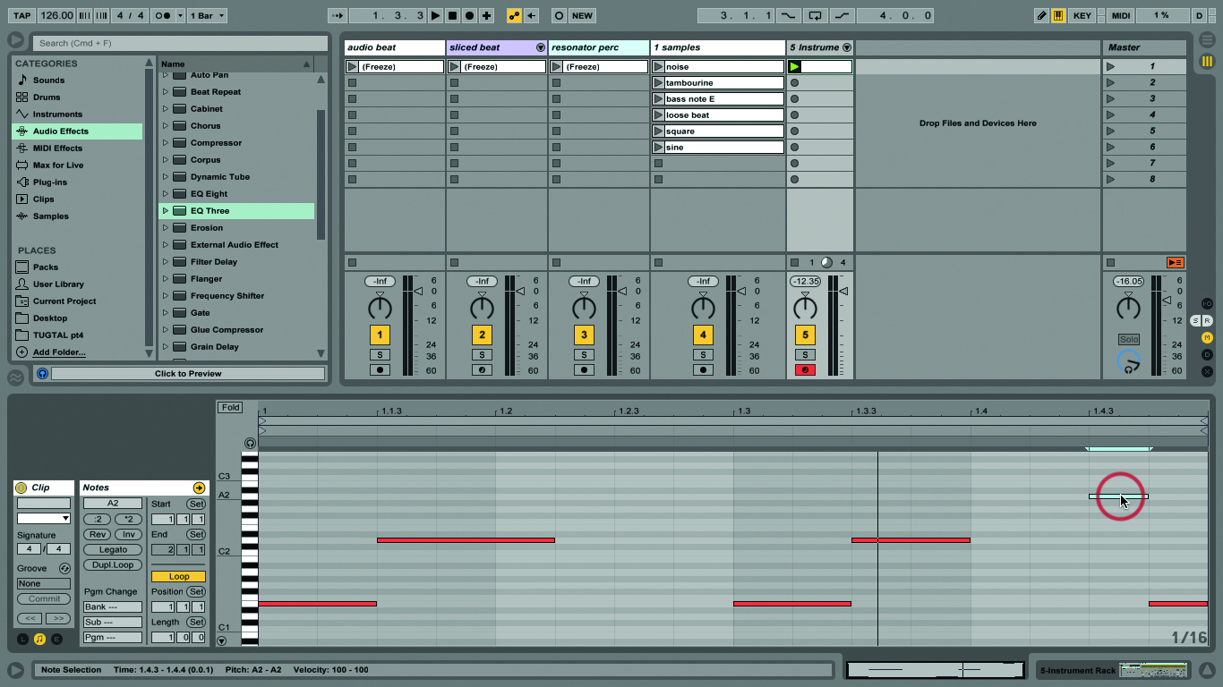Viewport: 1223px width, 687px height.
Task: Open the sliced beat track title chevron
Action: (x=542, y=47)
